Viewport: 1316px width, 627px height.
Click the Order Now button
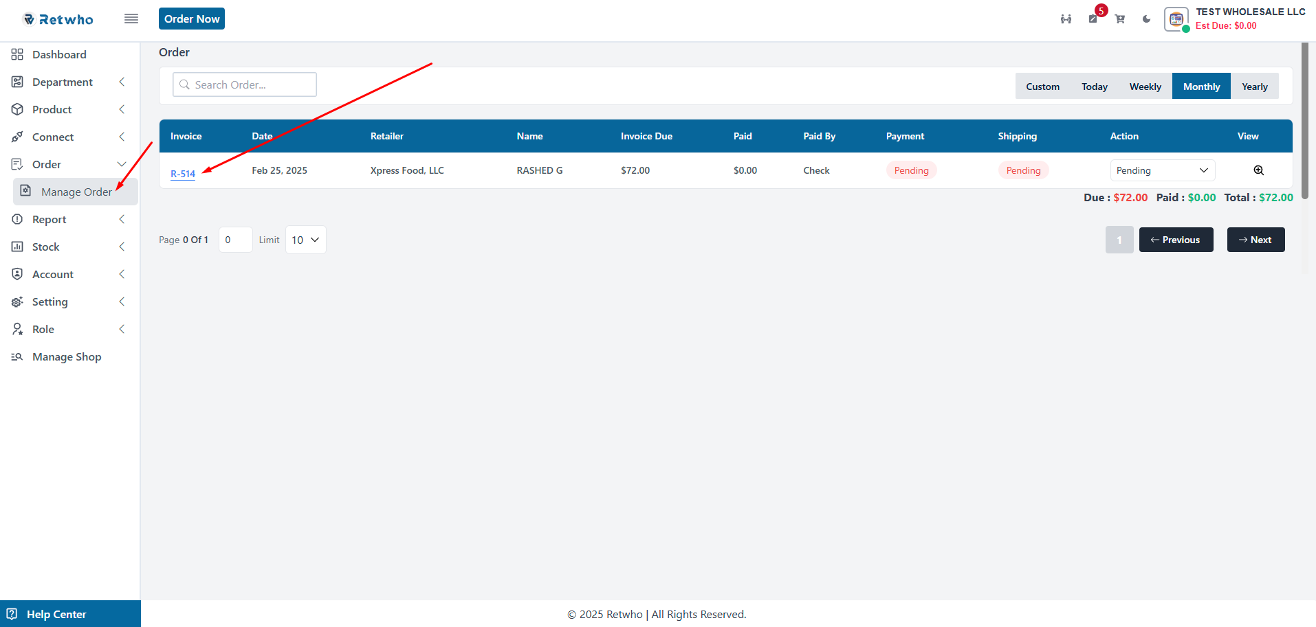coord(192,19)
